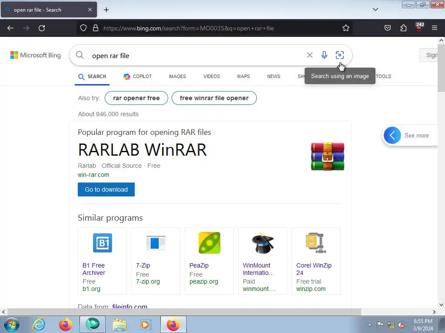Search using an image camera icon

[x=340, y=55]
